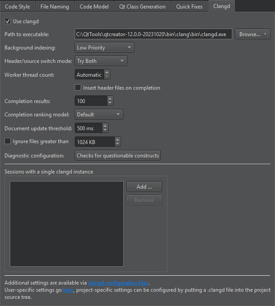Toggle Ignore files greater than checkbox
The height and width of the screenshot is (306, 275).
click(x=8, y=142)
